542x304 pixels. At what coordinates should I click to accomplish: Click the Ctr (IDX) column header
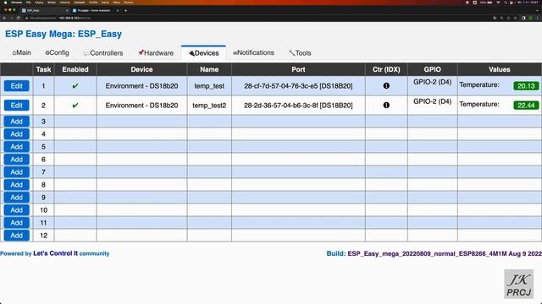click(386, 69)
